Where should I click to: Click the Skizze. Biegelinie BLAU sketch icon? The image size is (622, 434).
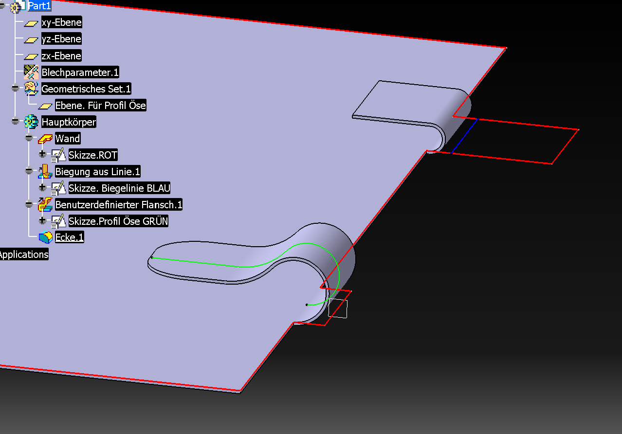59,188
